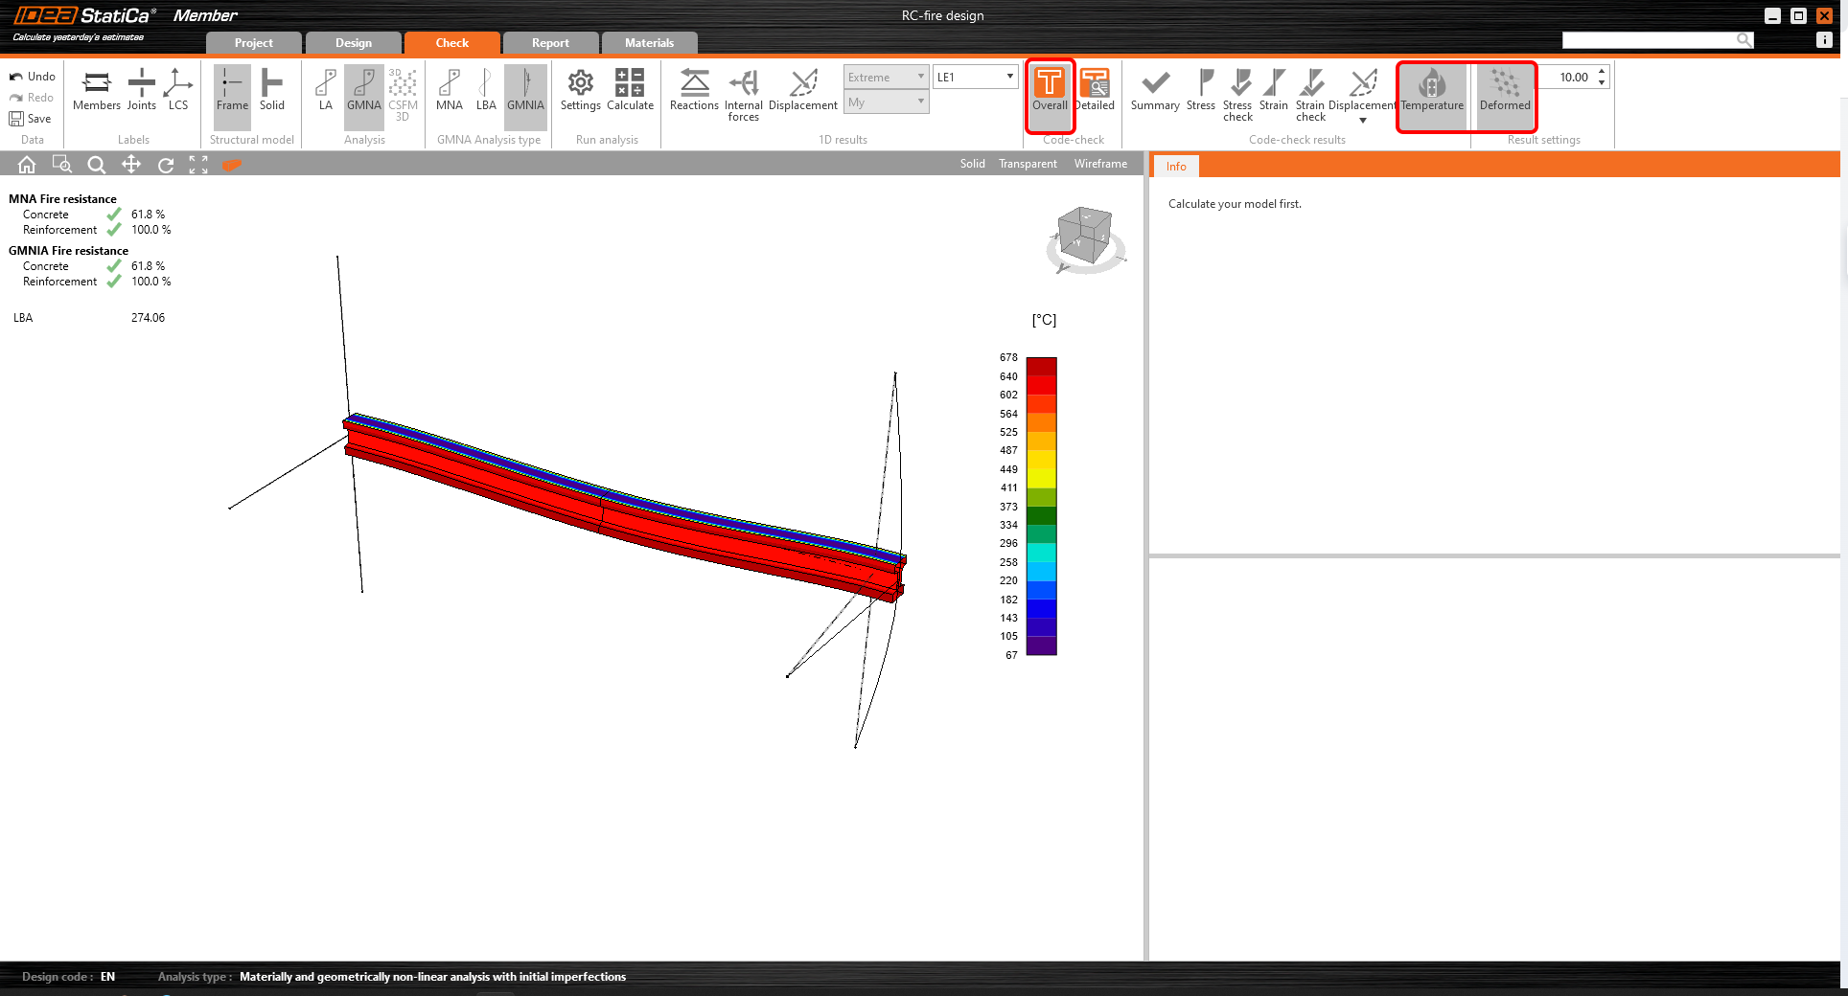
Task: Open the Summary code-check result
Action: tap(1155, 90)
